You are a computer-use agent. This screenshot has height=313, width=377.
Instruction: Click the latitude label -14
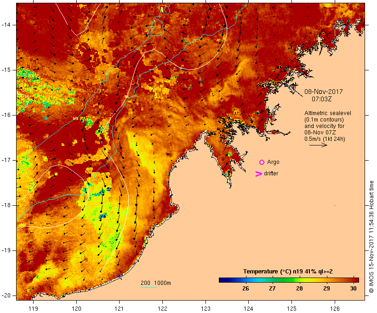pyautogui.click(x=6, y=25)
